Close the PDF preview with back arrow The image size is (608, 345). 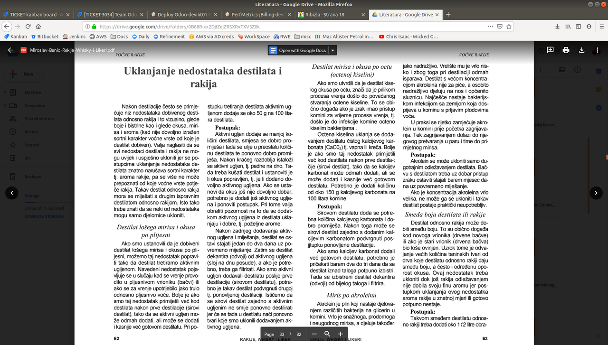tap(10, 50)
